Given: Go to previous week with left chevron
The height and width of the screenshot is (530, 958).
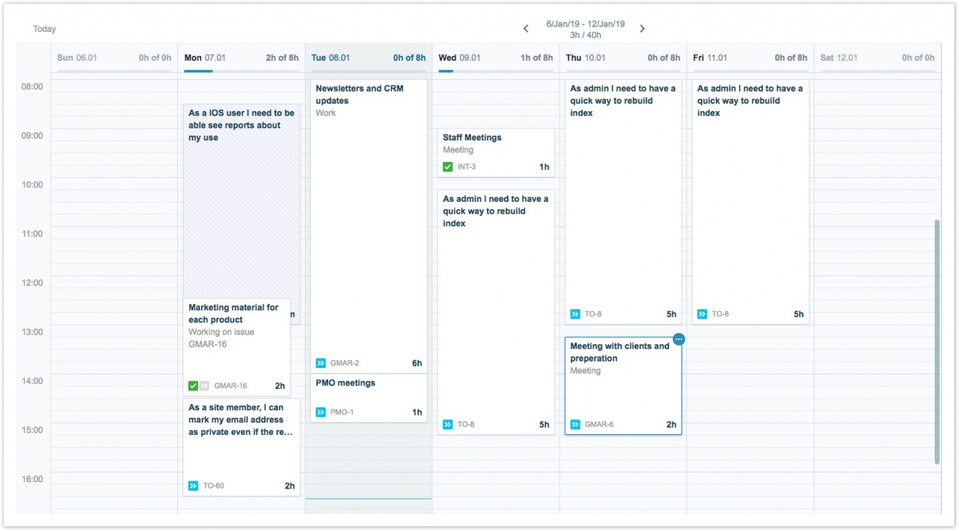Looking at the screenshot, I should (526, 29).
